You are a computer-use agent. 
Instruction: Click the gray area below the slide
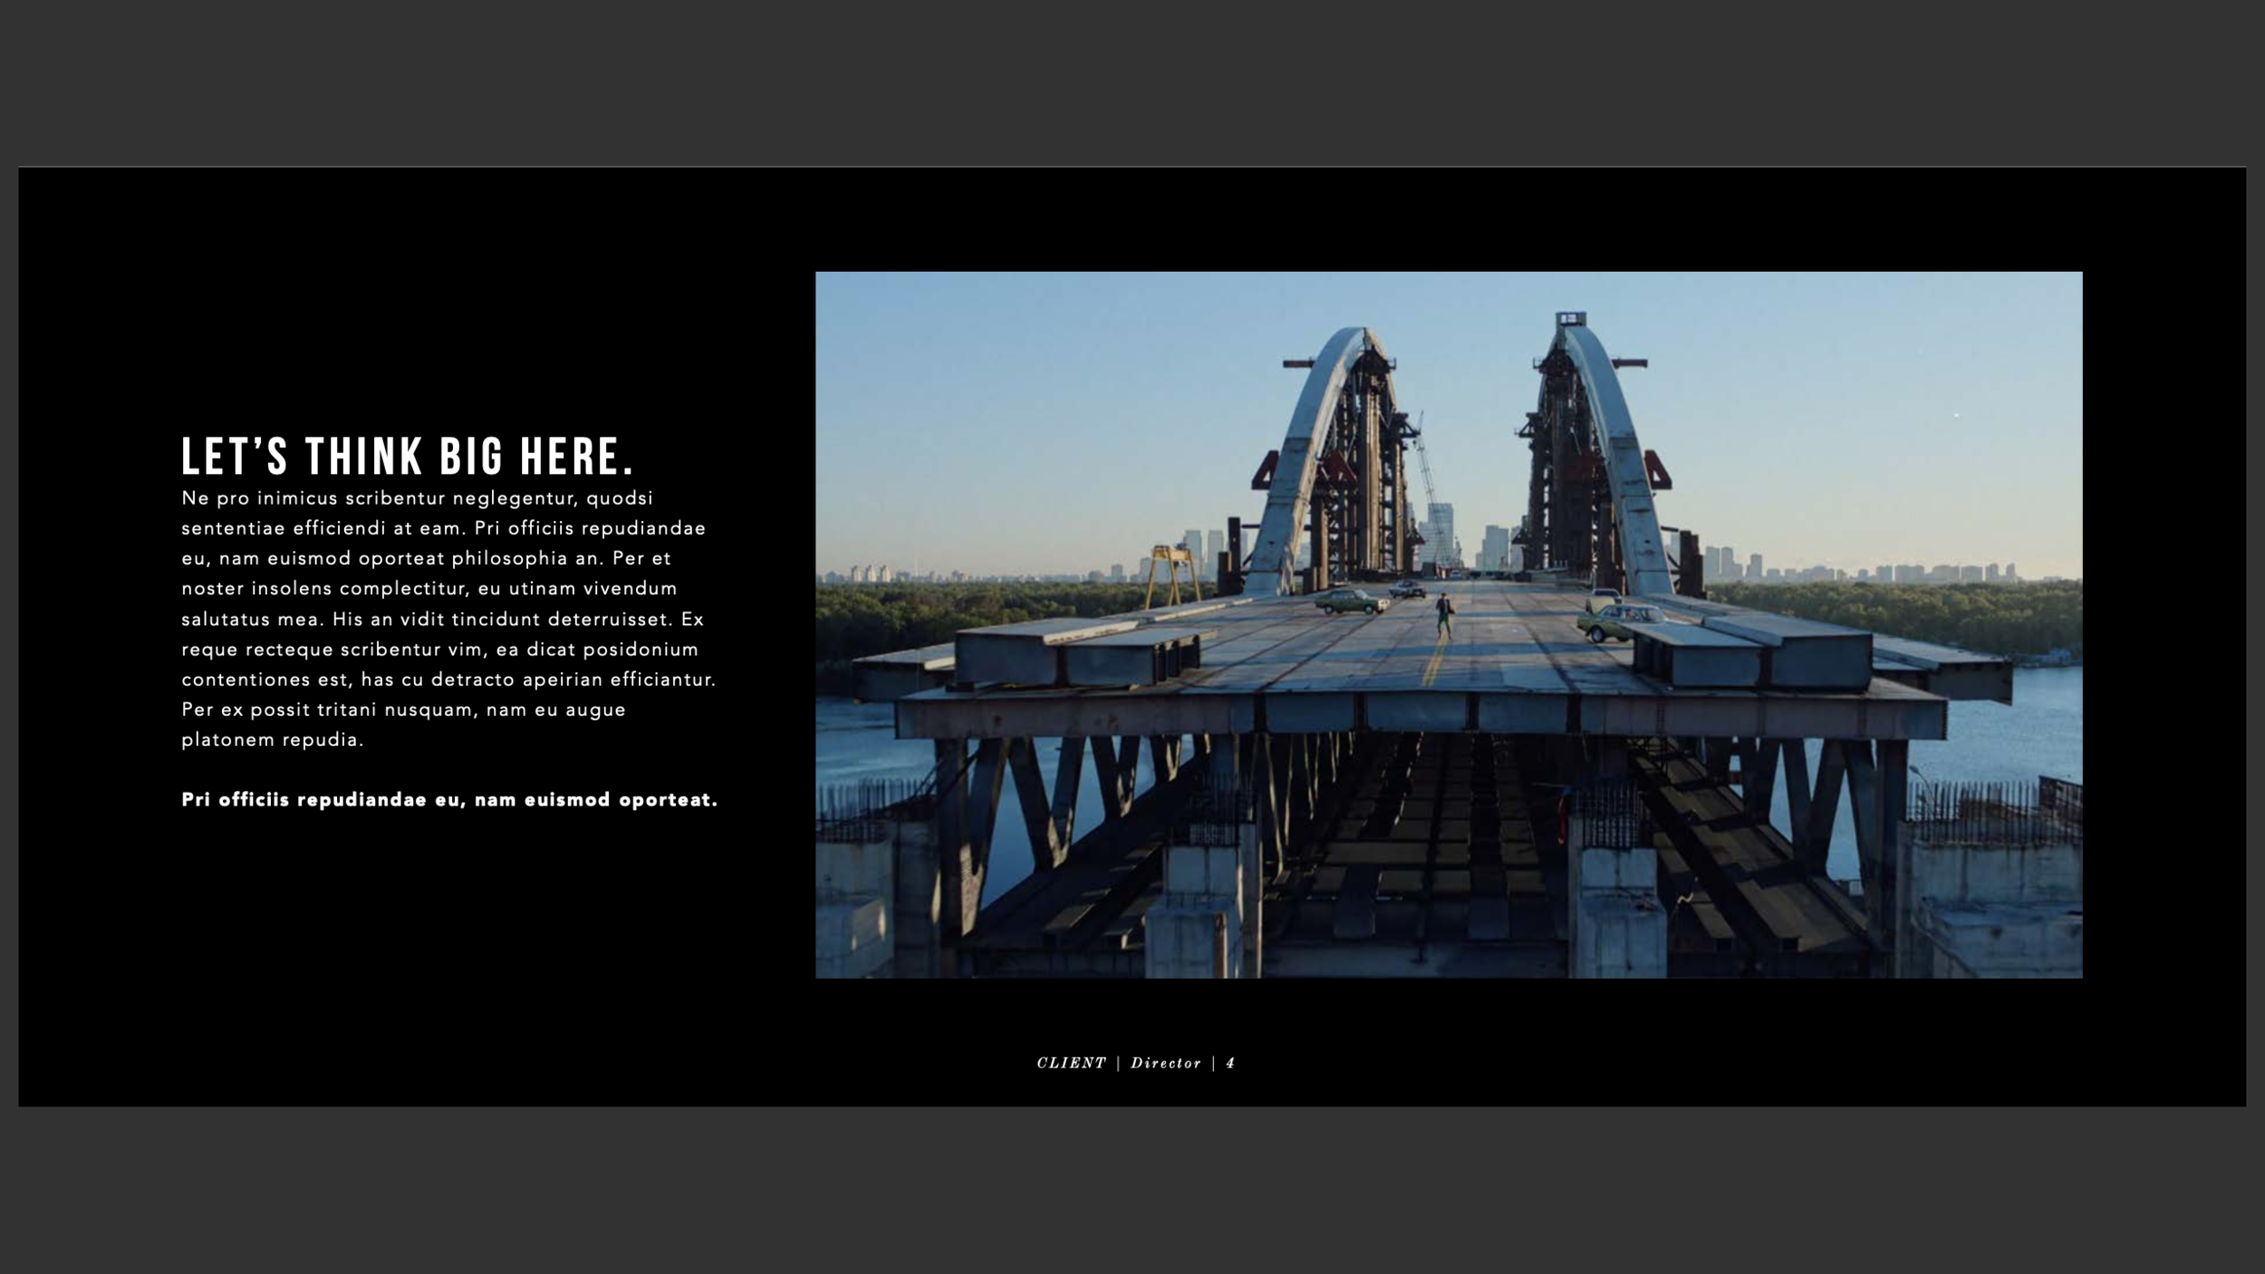[1132, 1192]
